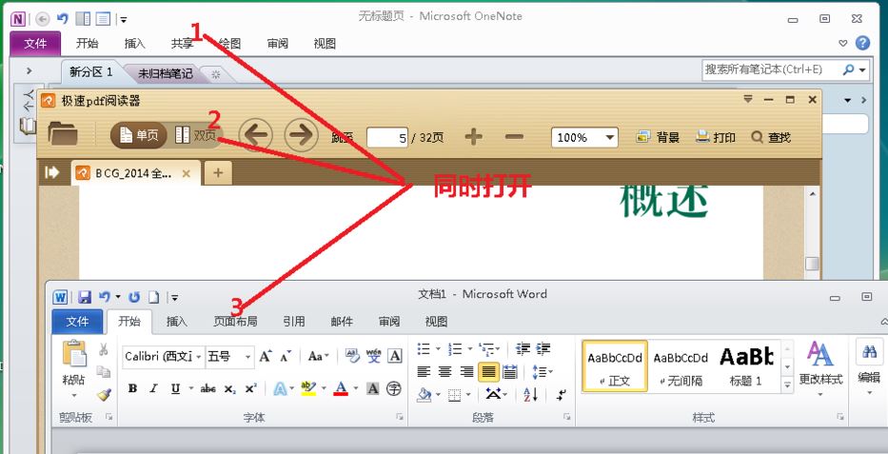Click the New document icon in Word toolbar
The image size is (888, 454).
click(x=154, y=297)
